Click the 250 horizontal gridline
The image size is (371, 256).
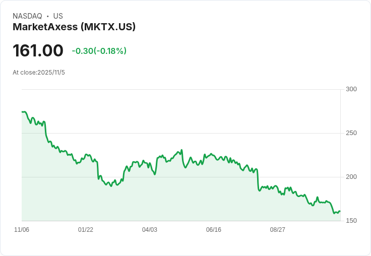181,133
